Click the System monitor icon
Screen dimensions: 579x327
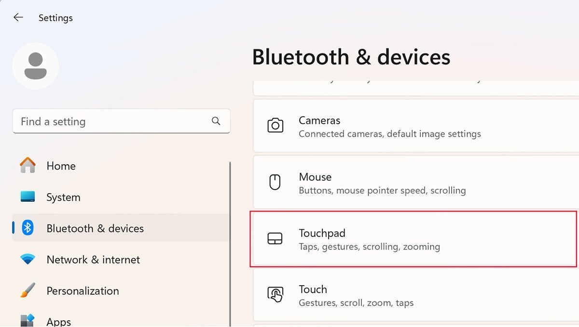click(x=28, y=197)
